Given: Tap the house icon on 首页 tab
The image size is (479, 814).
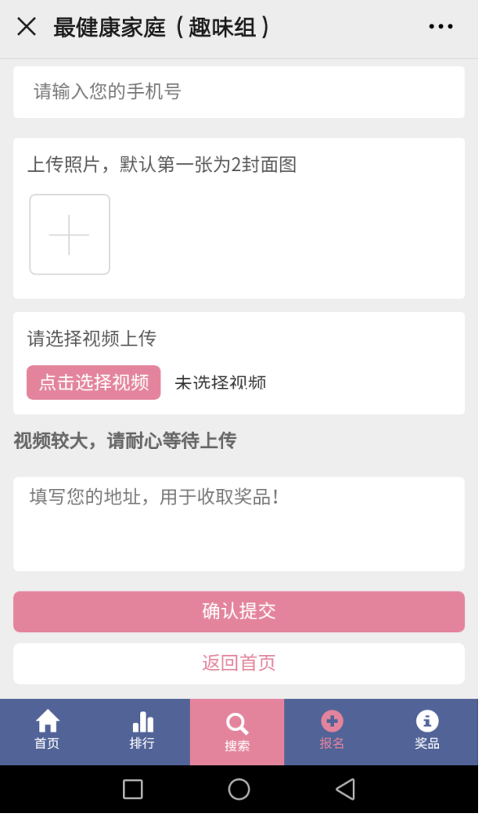Looking at the screenshot, I should click(x=47, y=720).
